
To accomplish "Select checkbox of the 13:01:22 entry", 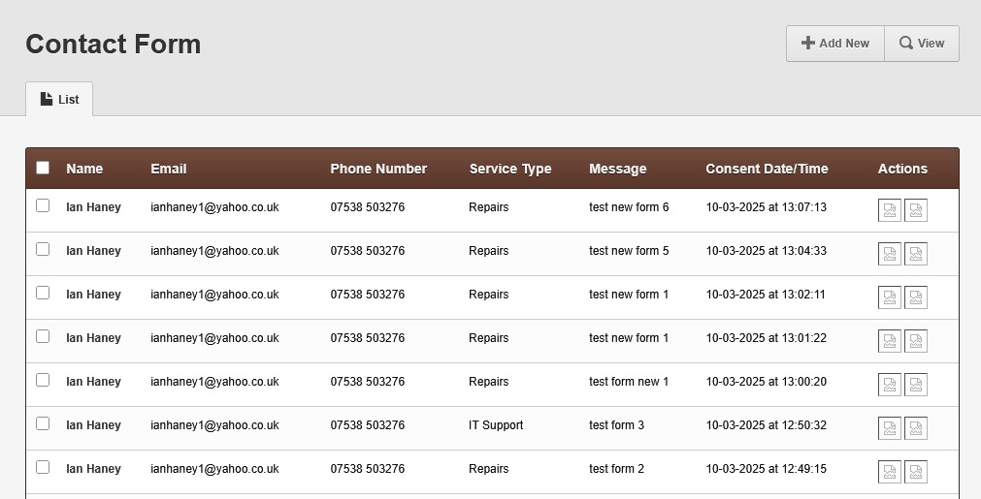I will tap(43, 336).
